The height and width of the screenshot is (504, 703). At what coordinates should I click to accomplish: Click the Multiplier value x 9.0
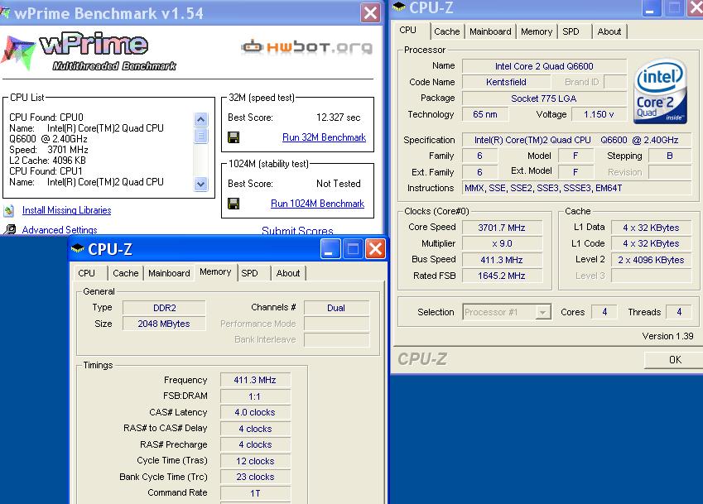coord(502,243)
